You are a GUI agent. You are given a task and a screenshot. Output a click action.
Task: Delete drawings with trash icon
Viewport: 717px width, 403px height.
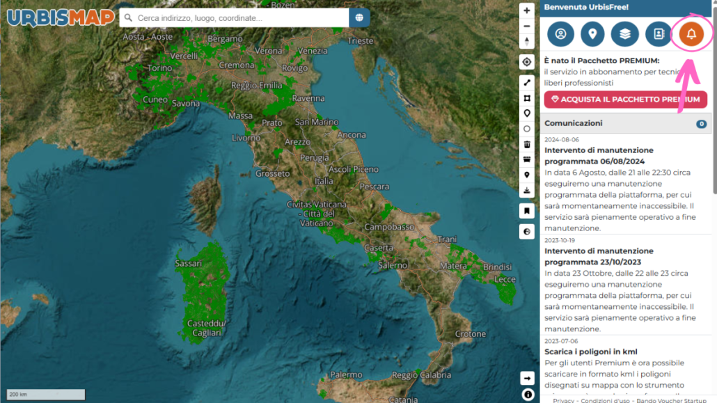click(527, 145)
